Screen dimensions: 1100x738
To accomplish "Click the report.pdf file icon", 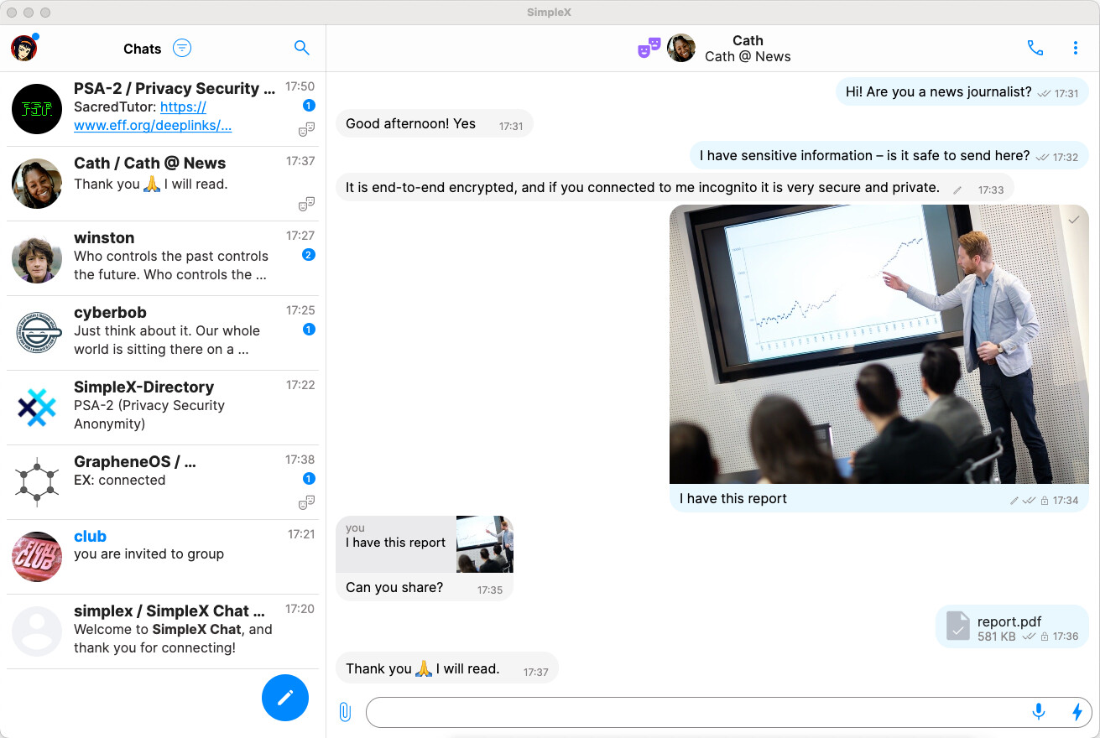I will (x=958, y=626).
